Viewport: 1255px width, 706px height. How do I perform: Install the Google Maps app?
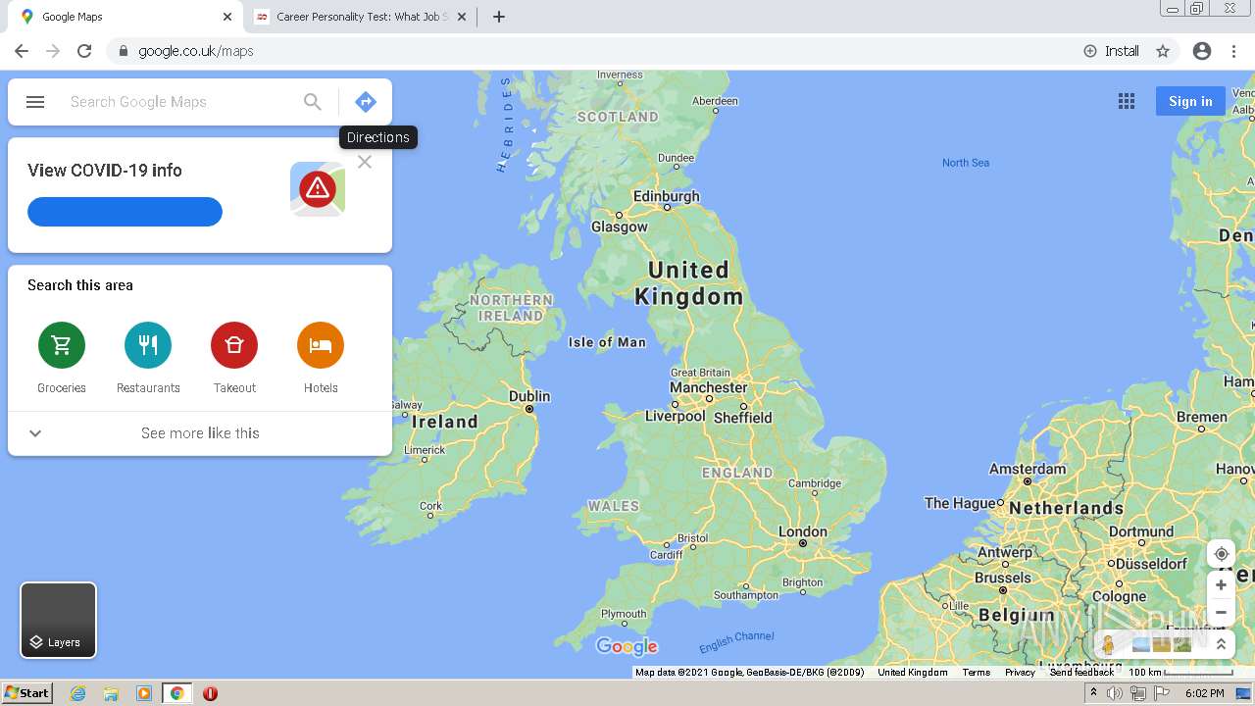pyautogui.click(x=1111, y=51)
